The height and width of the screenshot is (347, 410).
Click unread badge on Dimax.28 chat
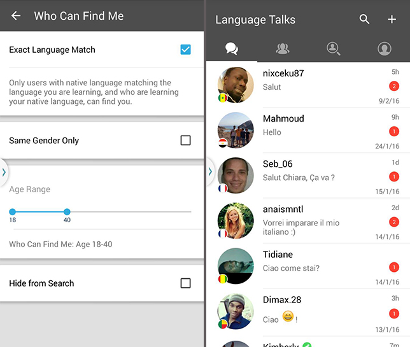click(x=394, y=313)
